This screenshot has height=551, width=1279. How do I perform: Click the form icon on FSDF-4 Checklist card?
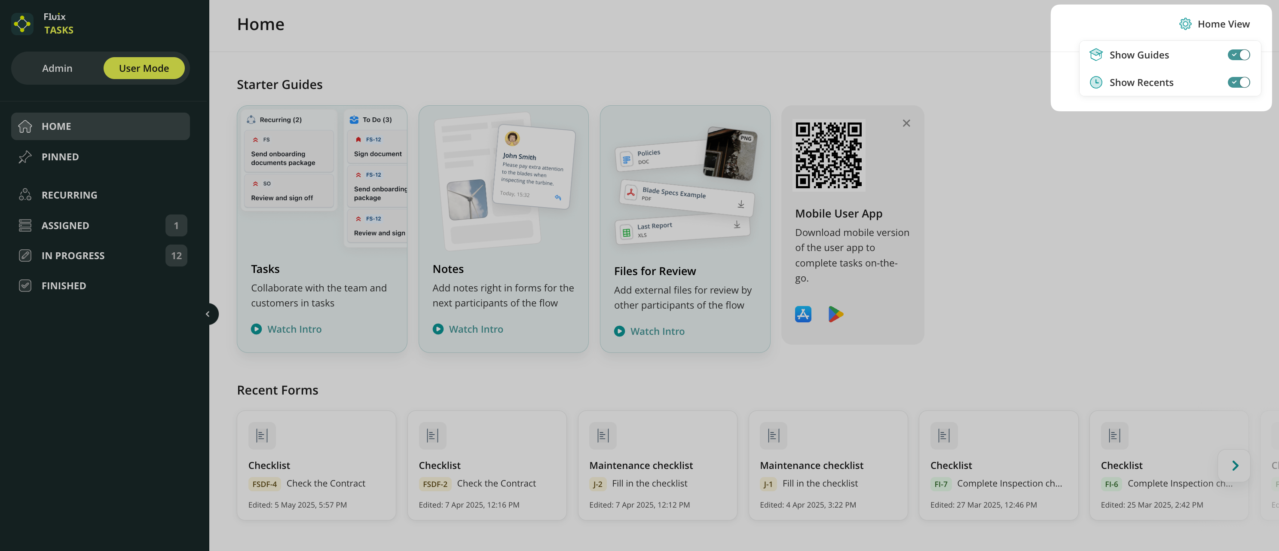click(262, 435)
